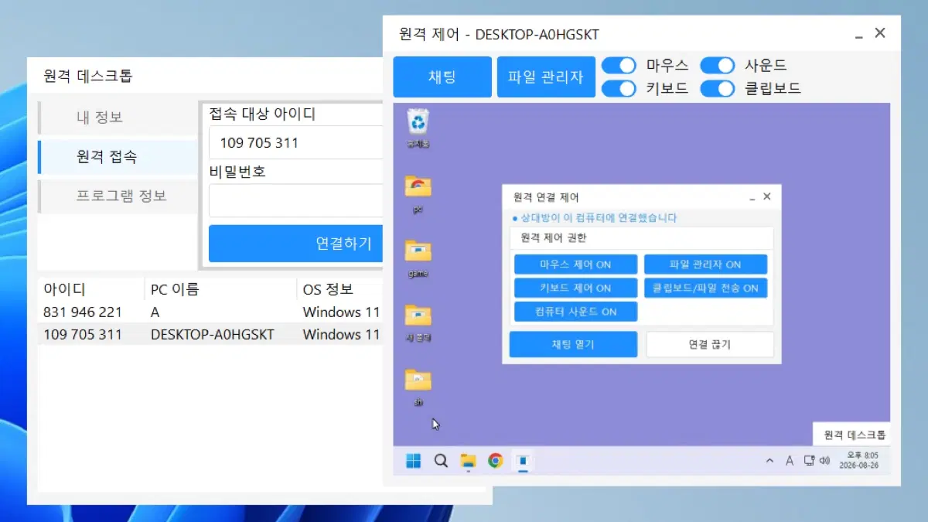Toggle 마우스 제어 ON permission
The width and height of the screenshot is (928, 522).
pos(575,264)
